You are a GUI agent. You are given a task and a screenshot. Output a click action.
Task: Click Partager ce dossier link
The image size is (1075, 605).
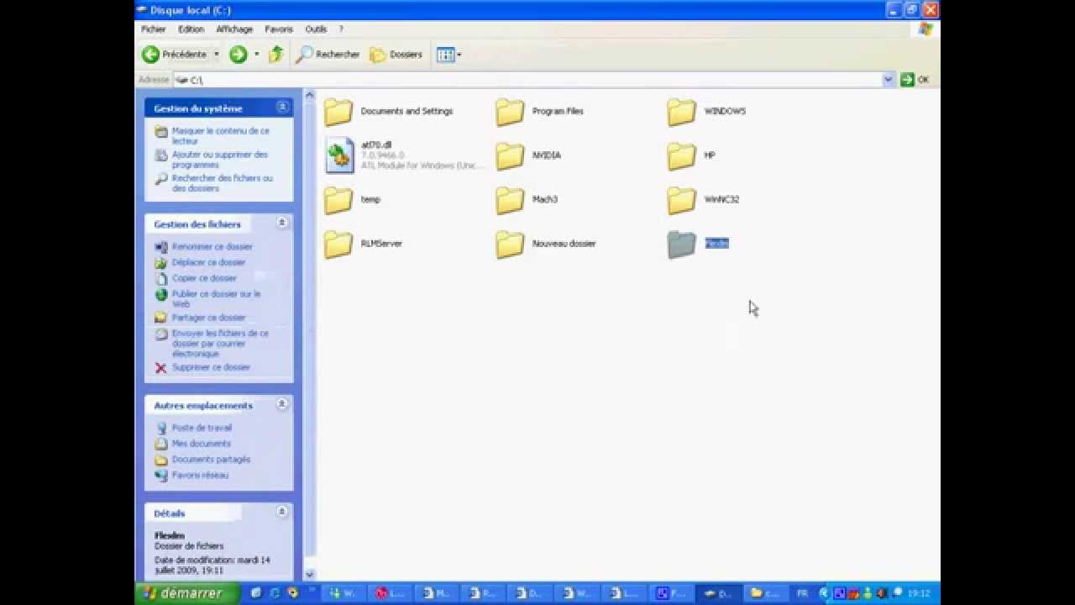coord(208,318)
